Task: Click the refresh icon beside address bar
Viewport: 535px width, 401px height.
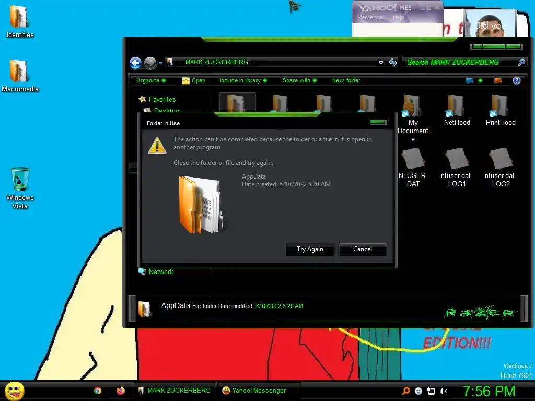Action: point(393,63)
